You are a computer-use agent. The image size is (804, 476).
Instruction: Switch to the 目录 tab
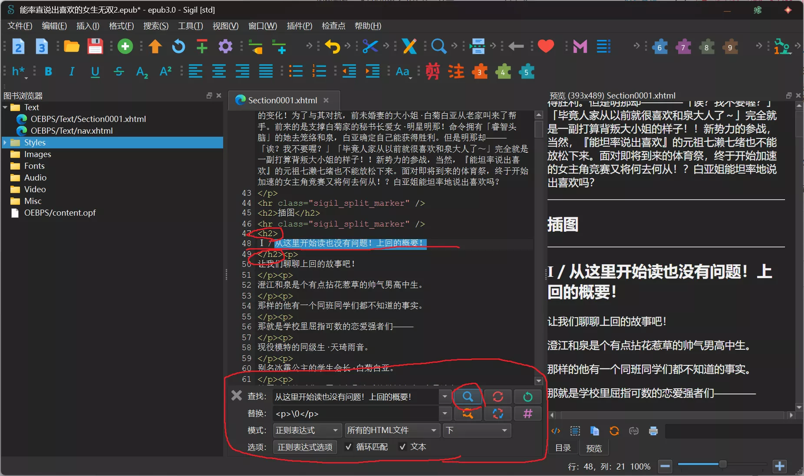[563, 448]
